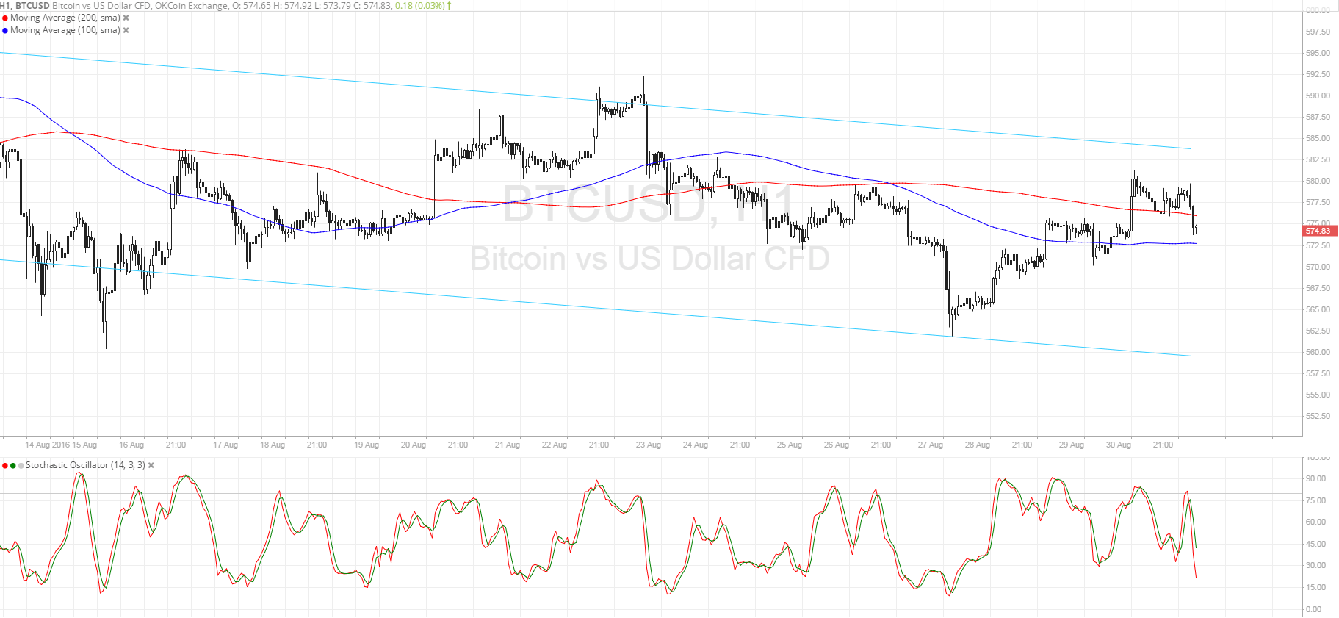Click the 14 Aug 2016 date label
The height and width of the screenshot is (618, 1339).
(x=47, y=445)
